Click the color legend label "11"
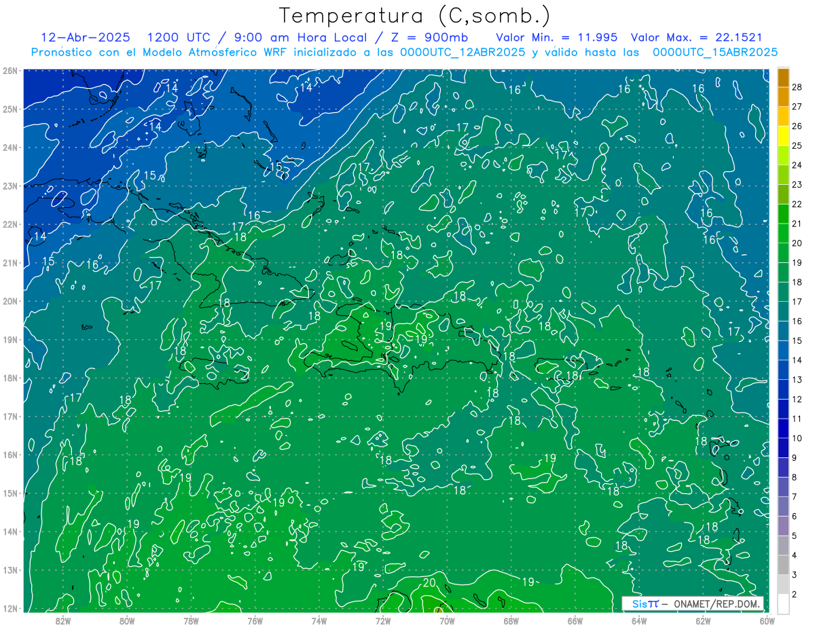Screen dimensions: 815x630 click(x=797, y=419)
